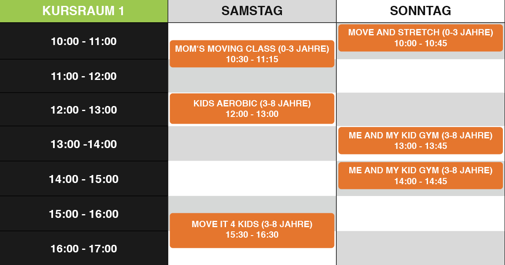The width and height of the screenshot is (505, 265).
Task: Open the SAMSTAG column header
Action: click(252, 11)
